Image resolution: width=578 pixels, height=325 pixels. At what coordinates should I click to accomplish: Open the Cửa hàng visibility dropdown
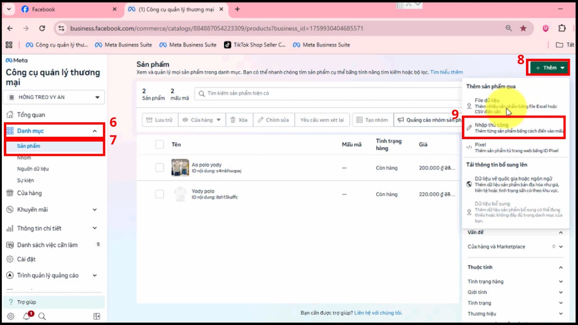point(201,120)
